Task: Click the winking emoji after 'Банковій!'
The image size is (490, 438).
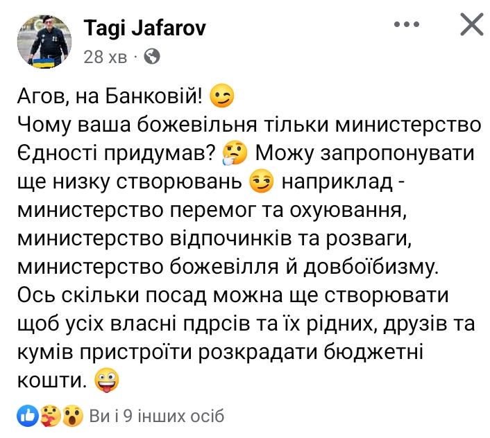Action: 221,96
